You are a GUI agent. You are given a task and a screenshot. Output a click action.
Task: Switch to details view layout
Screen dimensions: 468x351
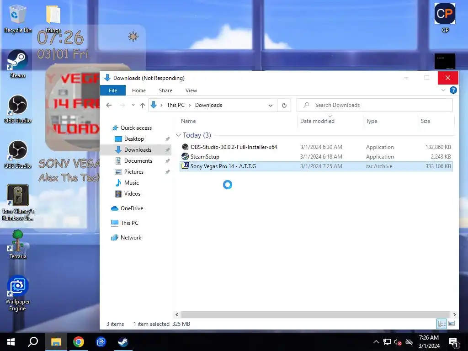pos(442,324)
